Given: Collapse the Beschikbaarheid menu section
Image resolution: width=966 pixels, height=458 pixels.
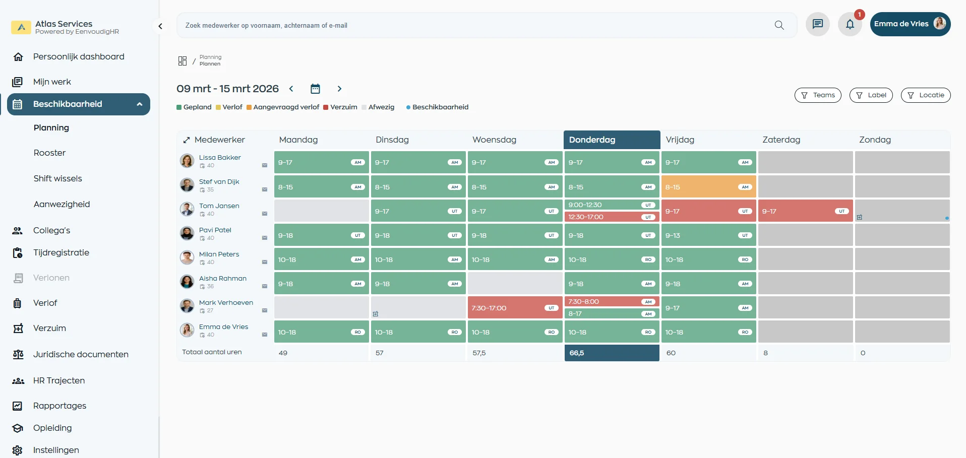Looking at the screenshot, I should pos(140,104).
